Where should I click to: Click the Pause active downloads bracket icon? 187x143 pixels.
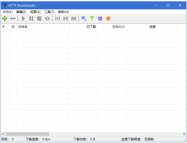tap(66, 18)
